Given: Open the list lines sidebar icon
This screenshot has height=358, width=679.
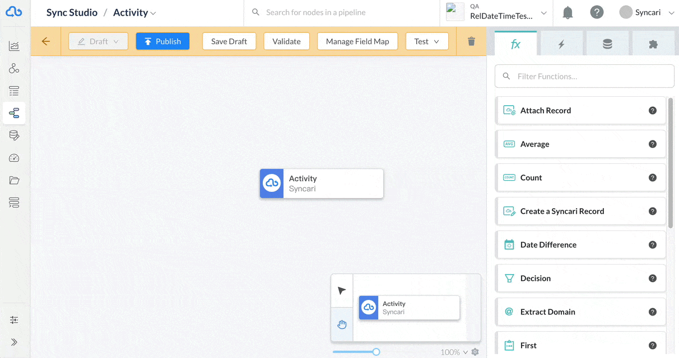Looking at the screenshot, I should tap(14, 91).
